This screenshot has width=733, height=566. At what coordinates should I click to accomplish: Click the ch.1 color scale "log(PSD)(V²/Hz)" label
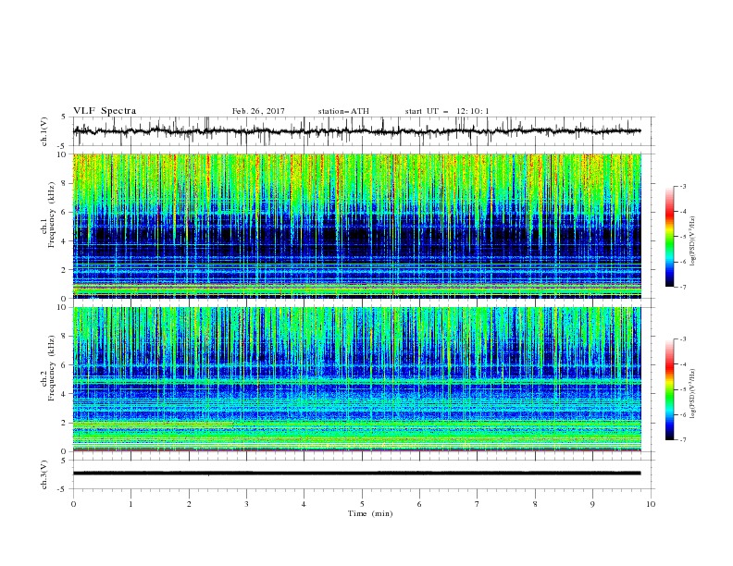(x=693, y=241)
